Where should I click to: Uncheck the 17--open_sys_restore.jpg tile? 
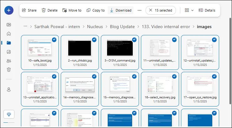point(214,76)
